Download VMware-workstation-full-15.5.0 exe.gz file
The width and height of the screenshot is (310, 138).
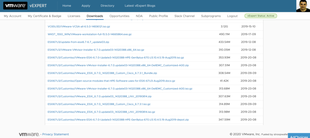(90, 34)
